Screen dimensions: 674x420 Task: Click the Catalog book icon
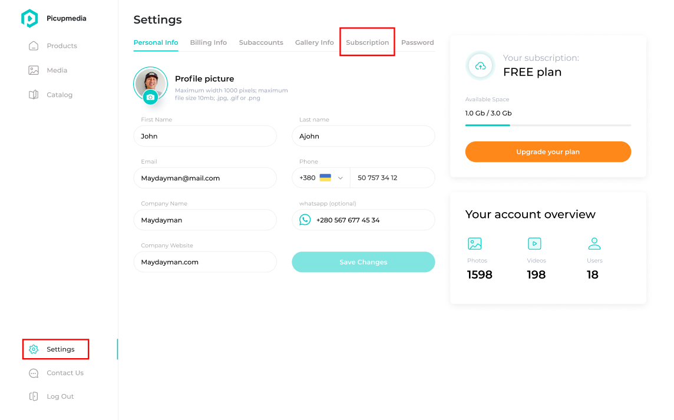click(34, 95)
